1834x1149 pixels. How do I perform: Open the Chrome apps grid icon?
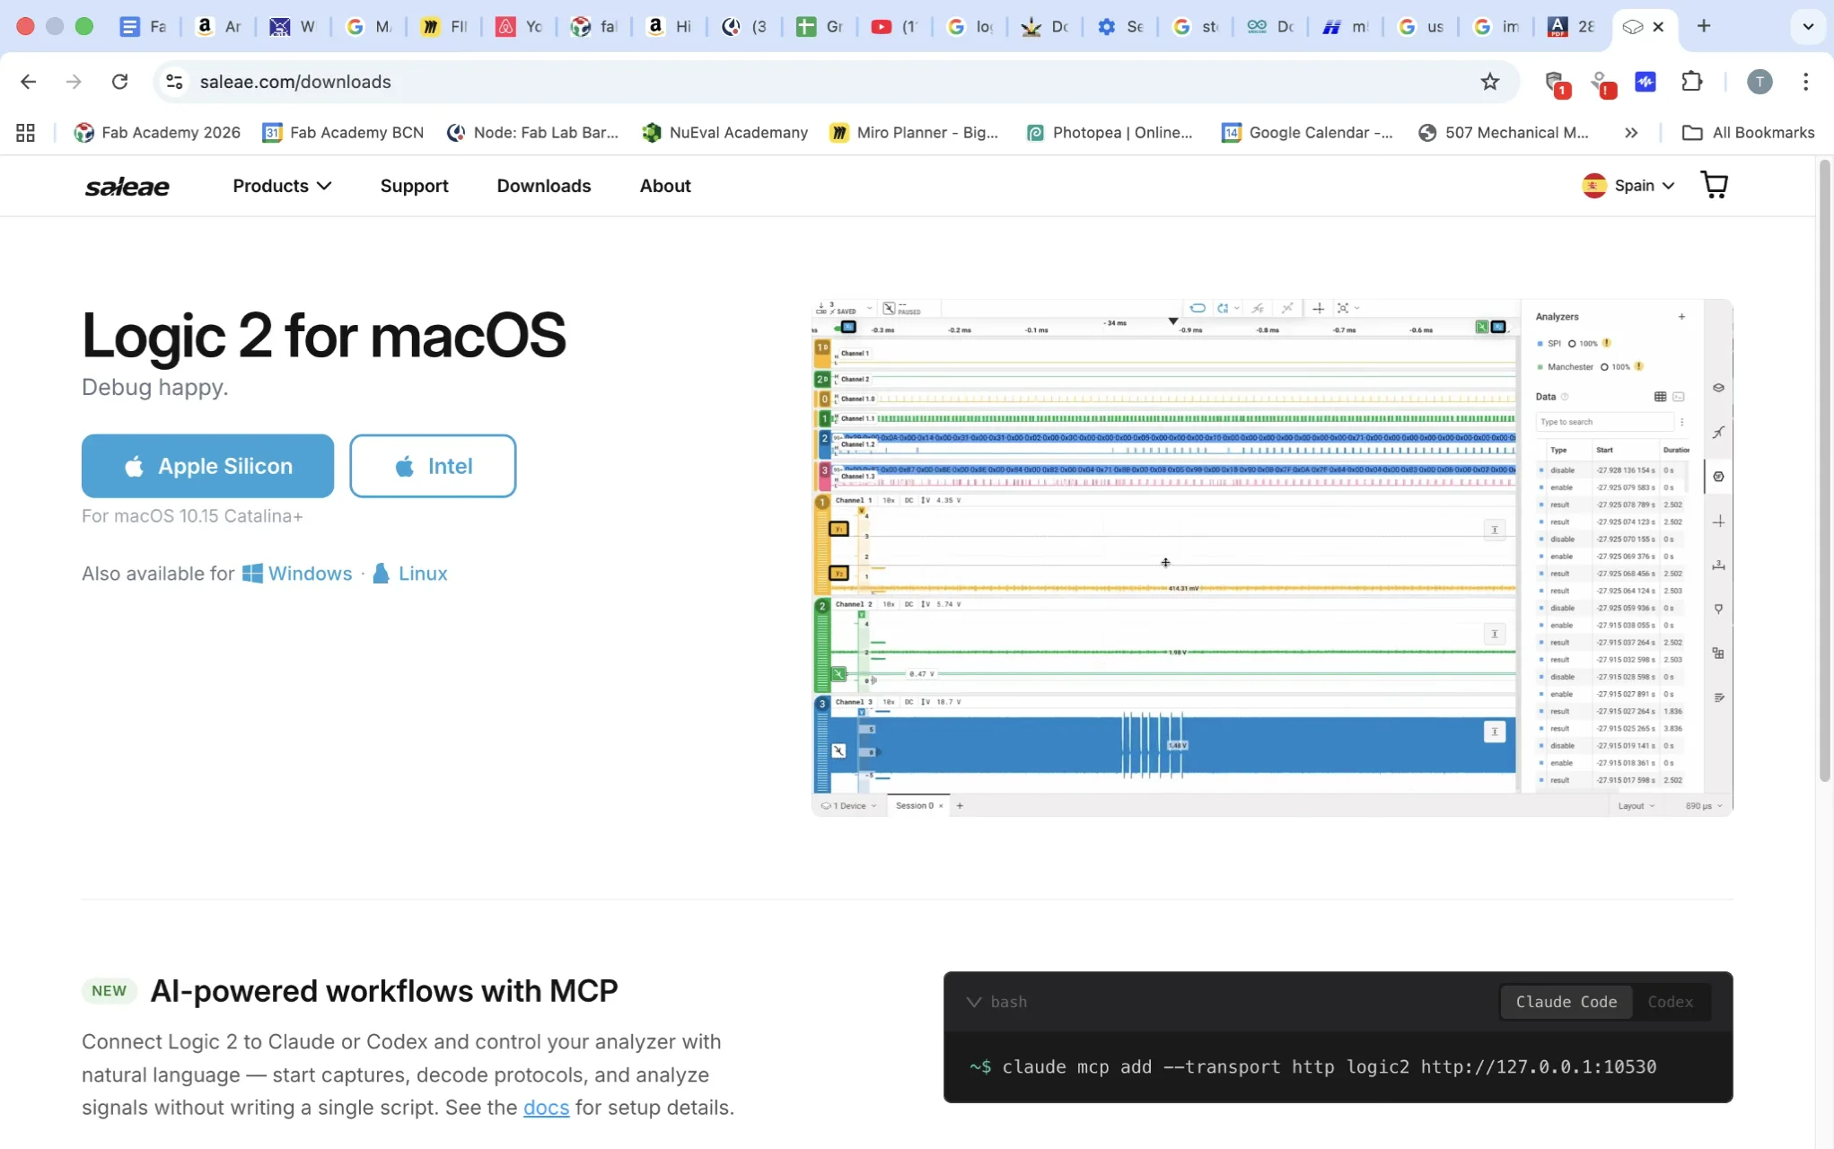(x=25, y=133)
